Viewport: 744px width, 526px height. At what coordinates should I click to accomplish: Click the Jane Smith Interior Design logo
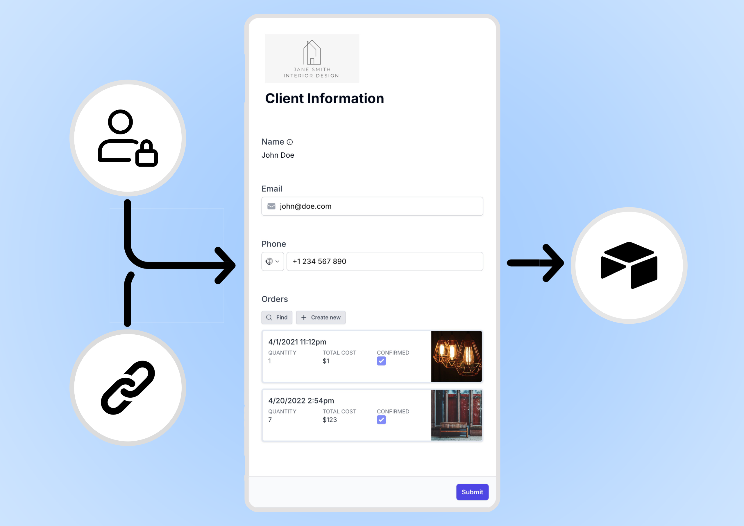pyautogui.click(x=312, y=58)
